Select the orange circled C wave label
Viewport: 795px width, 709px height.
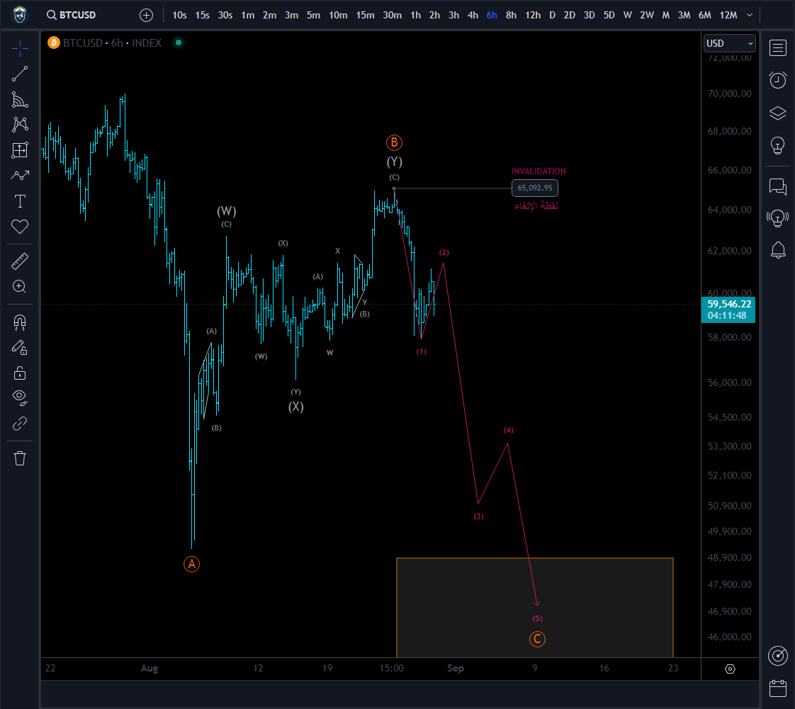click(x=537, y=639)
